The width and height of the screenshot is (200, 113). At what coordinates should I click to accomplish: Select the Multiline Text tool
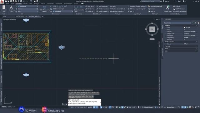[x=11, y=9]
